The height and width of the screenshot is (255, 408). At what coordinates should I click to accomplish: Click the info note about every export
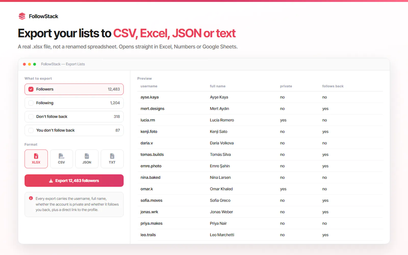coord(74,204)
